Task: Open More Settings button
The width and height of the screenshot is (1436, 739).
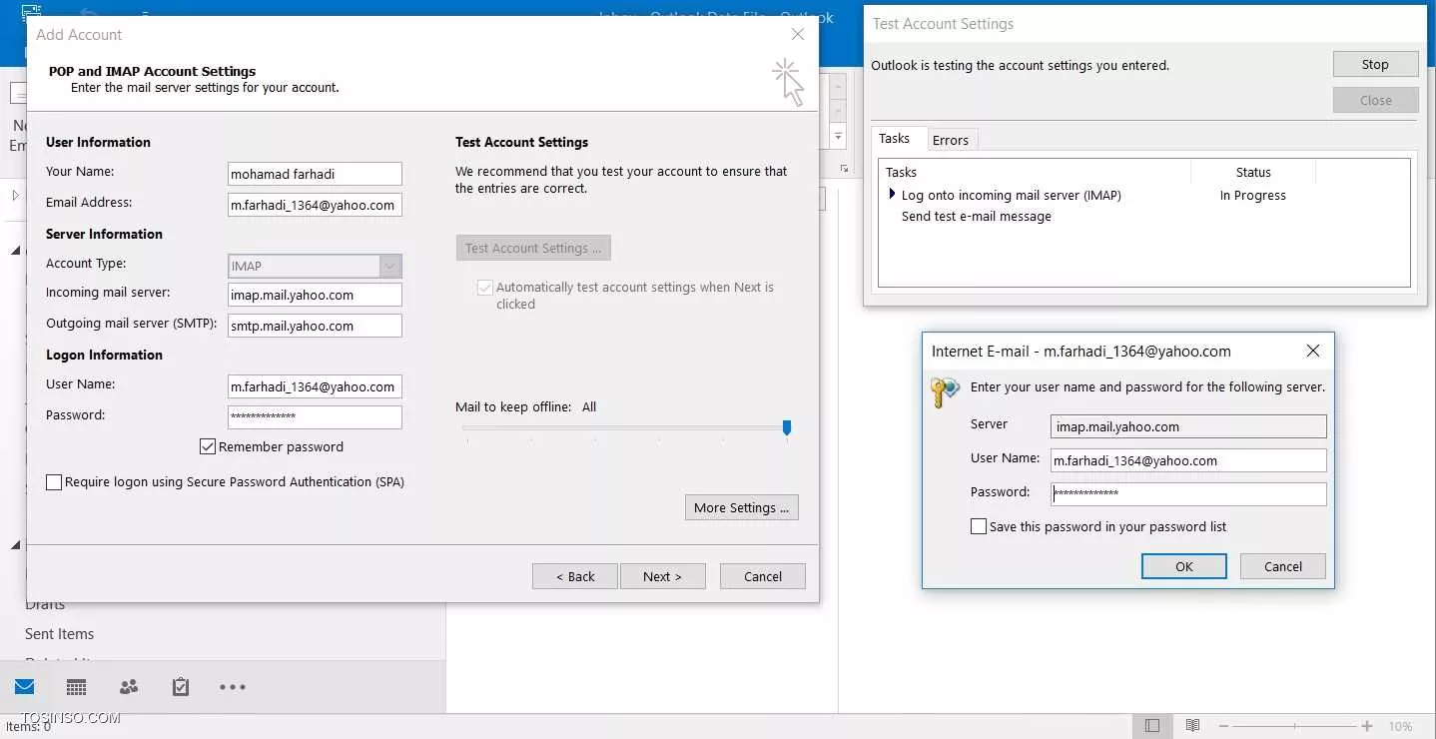Action: pyautogui.click(x=742, y=507)
